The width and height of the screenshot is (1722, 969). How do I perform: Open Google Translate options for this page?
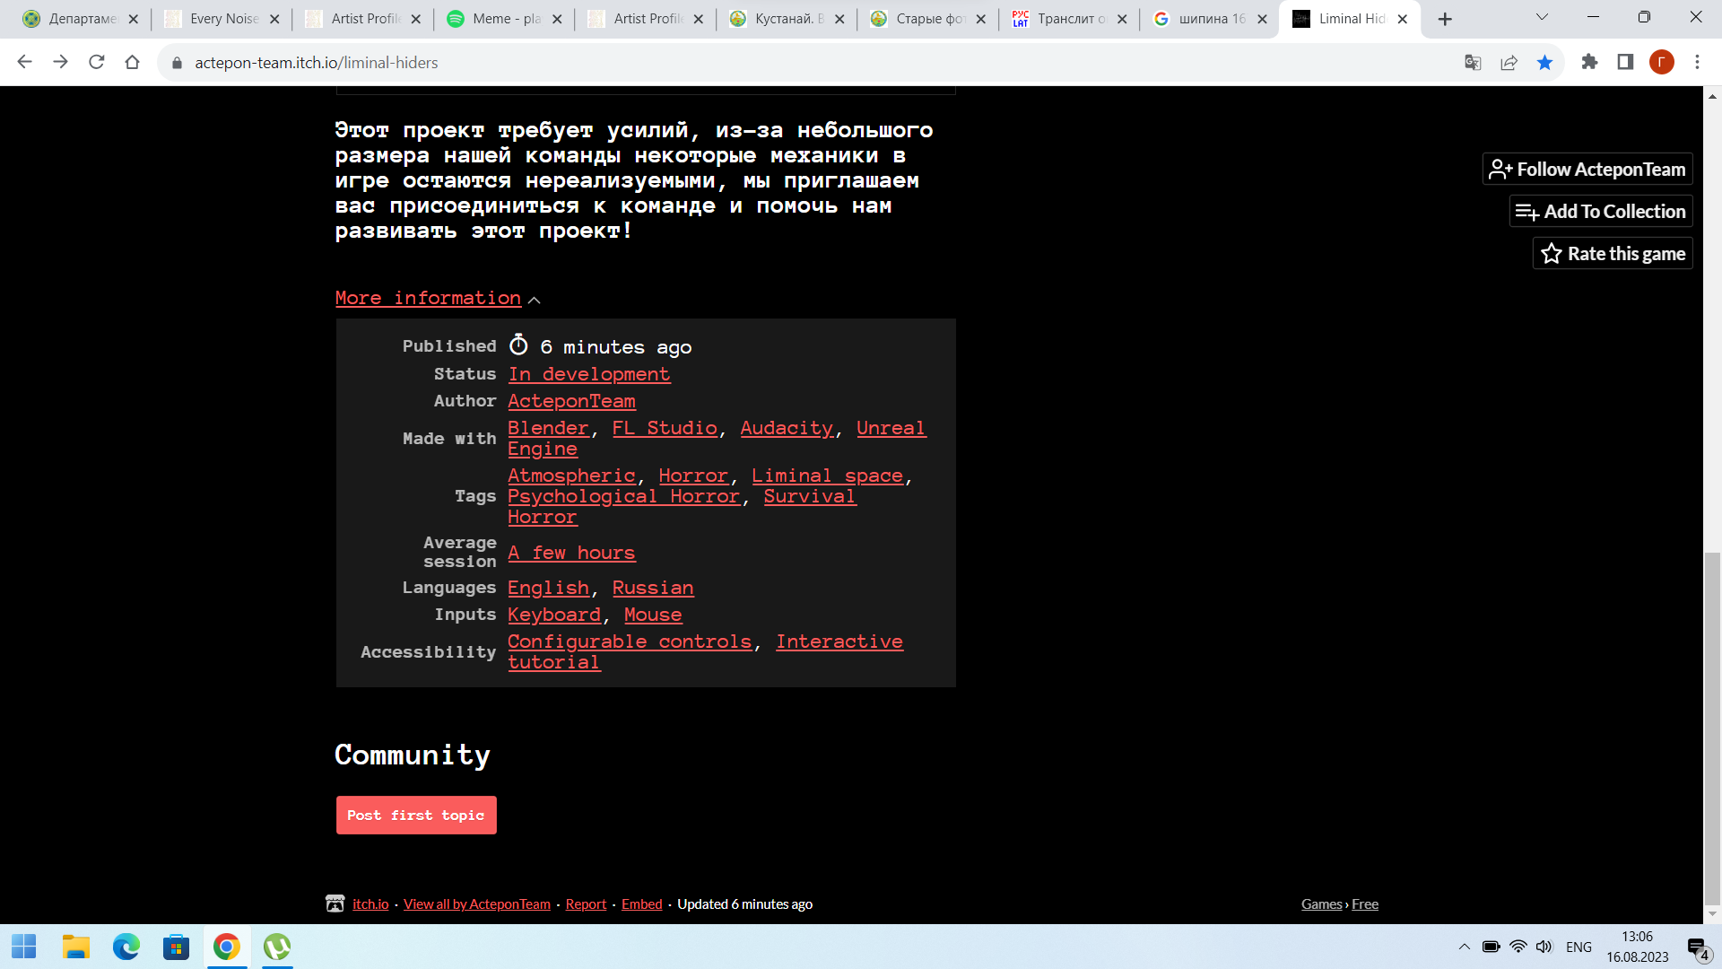coord(1474,62)
